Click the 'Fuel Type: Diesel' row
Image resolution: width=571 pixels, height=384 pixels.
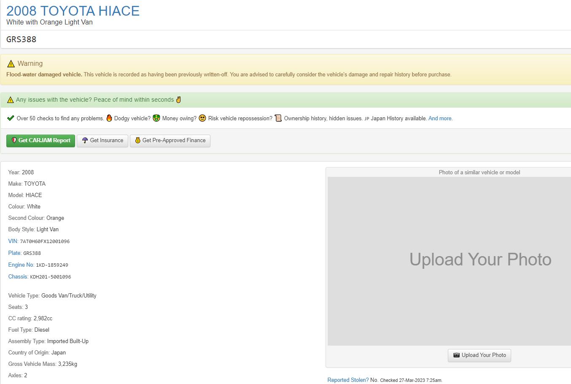[29, 330]
